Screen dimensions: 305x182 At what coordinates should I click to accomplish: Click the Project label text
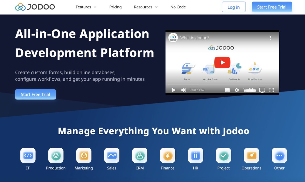tap(224, 168)
